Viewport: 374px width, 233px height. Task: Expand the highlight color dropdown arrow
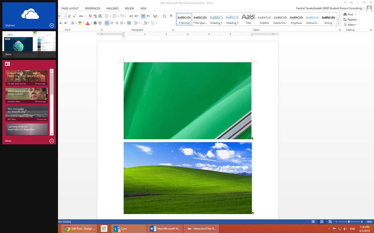pyautogui.click(x=83, y=23)
